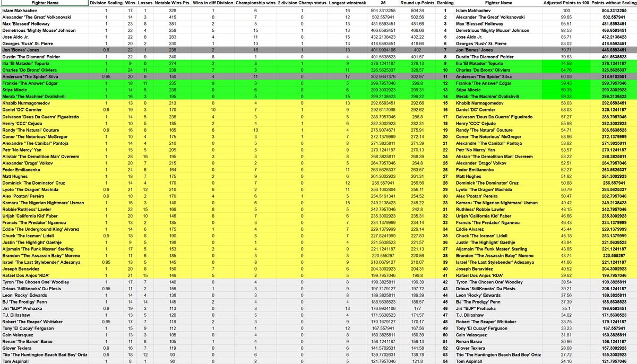Select the Notable Wins Pts. value 415
Viewport: 637px width, 364px height.
(x=172, y=17)
